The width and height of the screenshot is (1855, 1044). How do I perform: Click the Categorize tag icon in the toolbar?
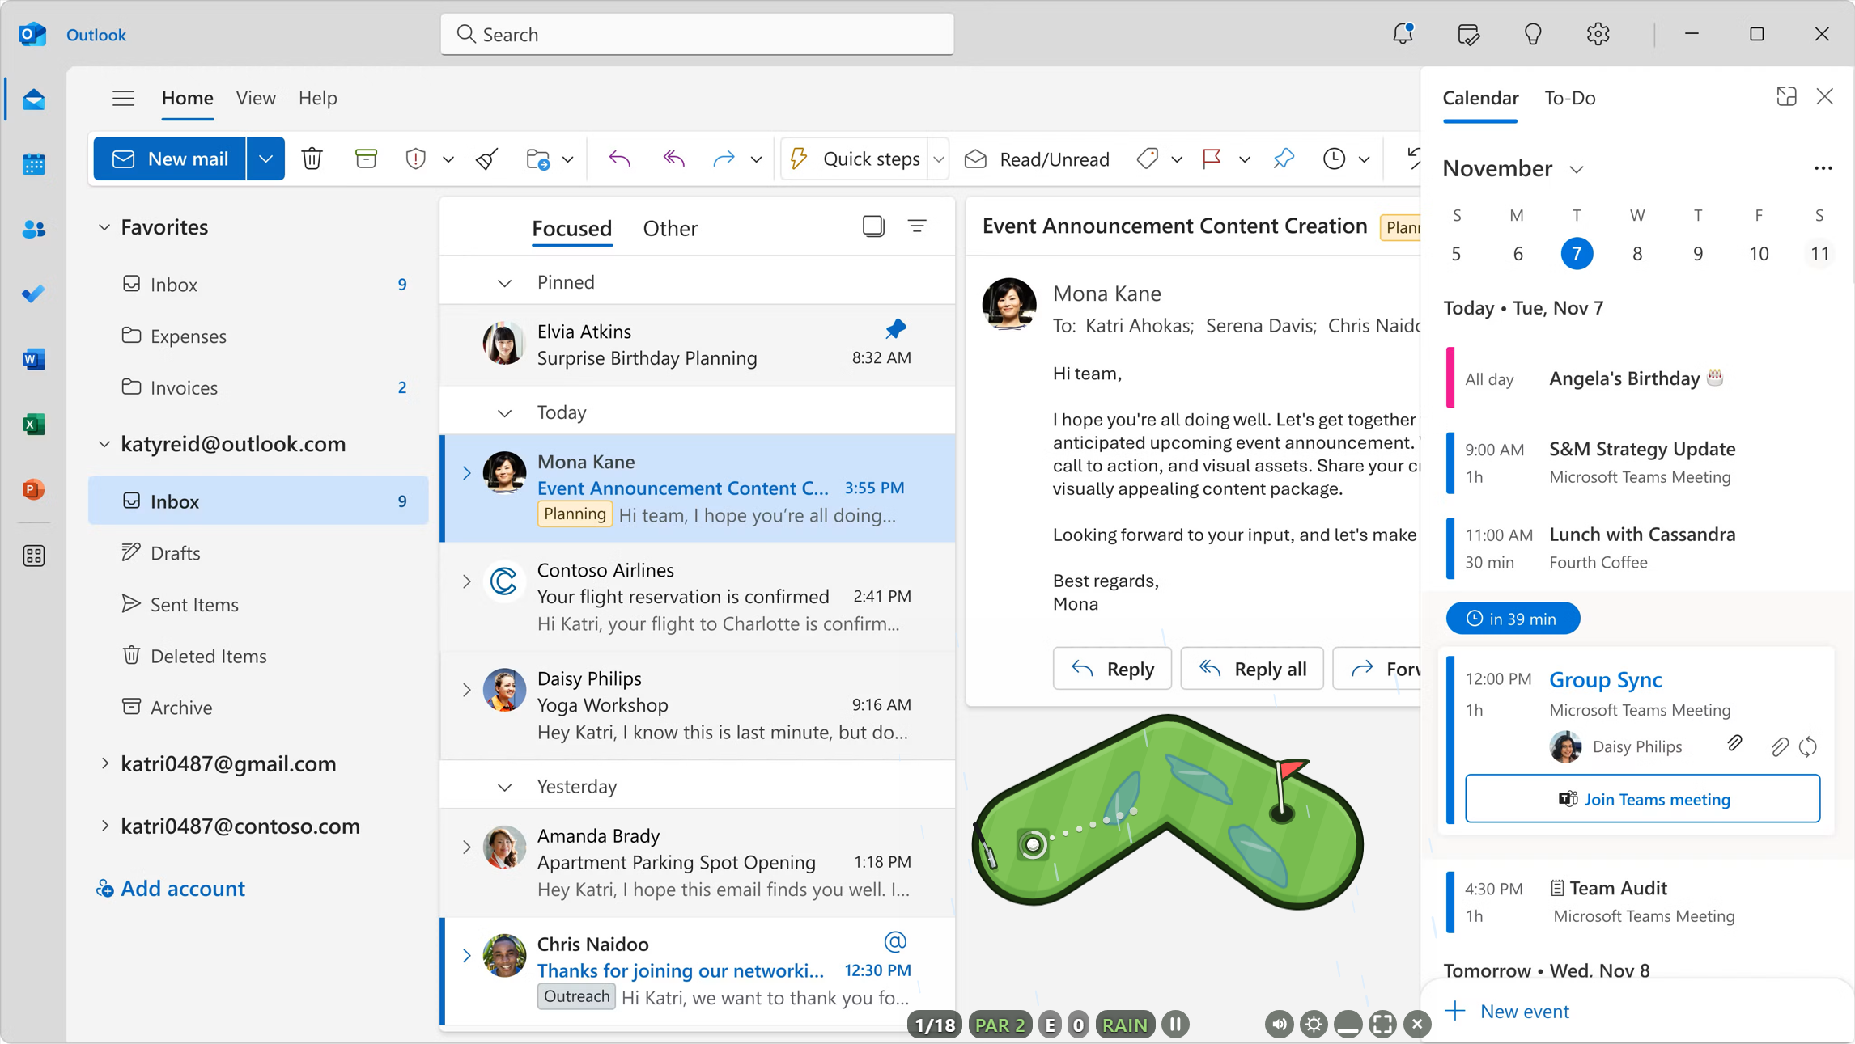1148,159
